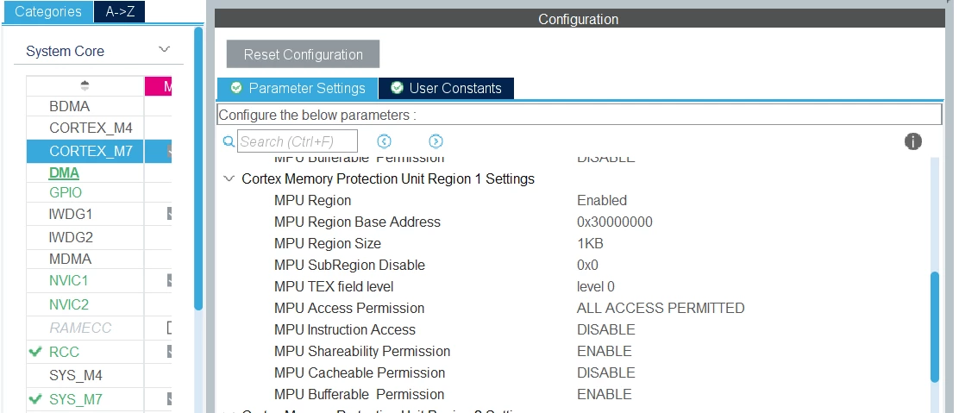This screenshot has height=413, width=959.
Task: Collapse MPU Region 1 Settings group
Action: (x=229, y=178)
